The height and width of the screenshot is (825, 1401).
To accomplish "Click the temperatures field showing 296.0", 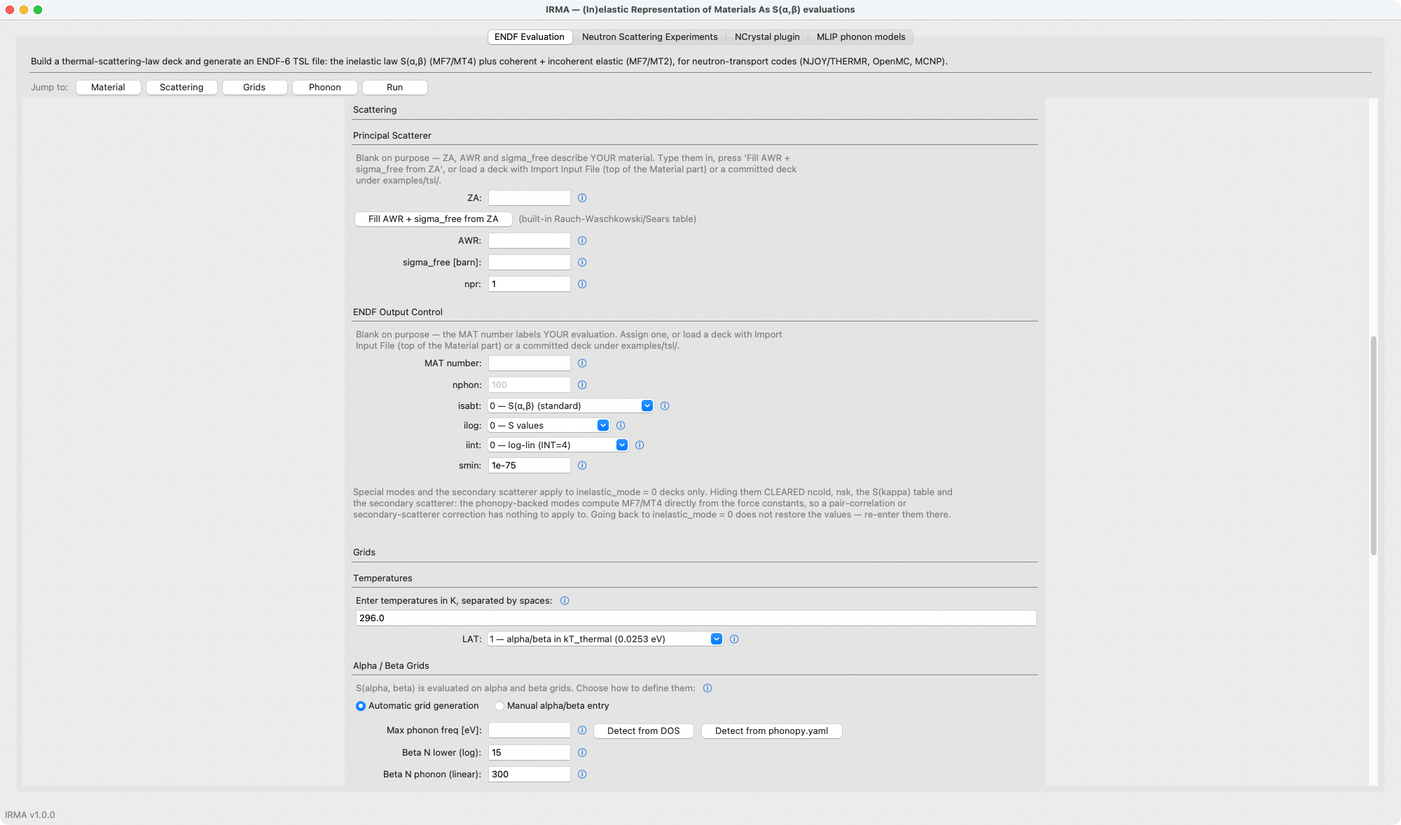I will 696,618.
